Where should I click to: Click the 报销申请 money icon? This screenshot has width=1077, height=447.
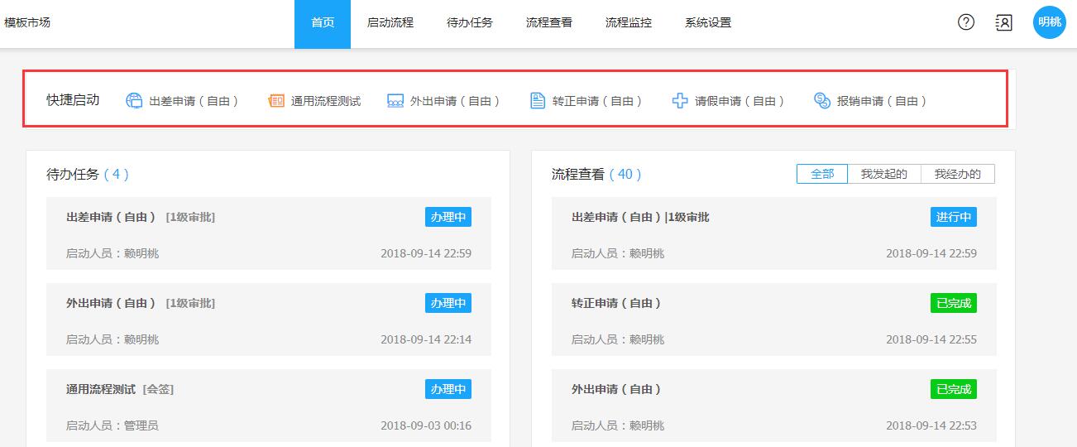822,101
